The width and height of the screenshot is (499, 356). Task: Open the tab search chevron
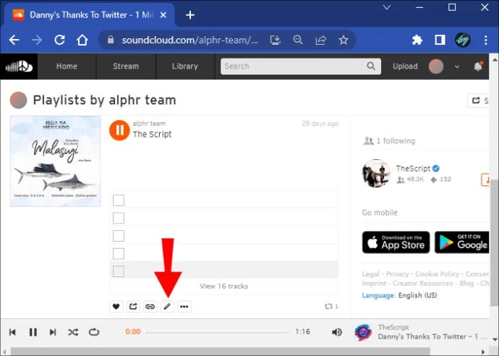(387, 7)
